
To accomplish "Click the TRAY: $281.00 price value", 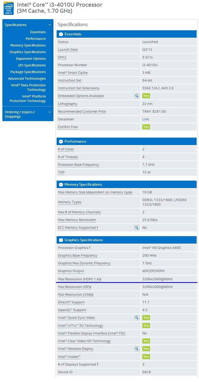I will 154,112.
